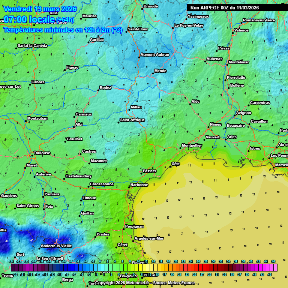Screen dimensions: 288x288
Task: Select the Rodez city label
Action: 106,88
